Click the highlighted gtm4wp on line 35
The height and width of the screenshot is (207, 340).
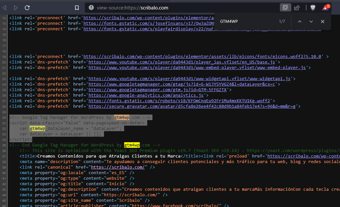(132, 145)
